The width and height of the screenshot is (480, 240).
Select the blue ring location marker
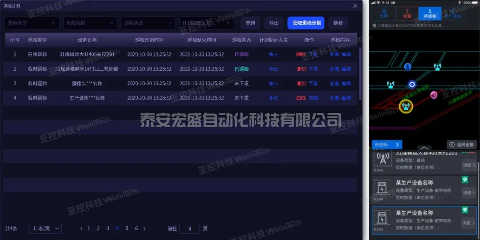(x=412, y=84)
